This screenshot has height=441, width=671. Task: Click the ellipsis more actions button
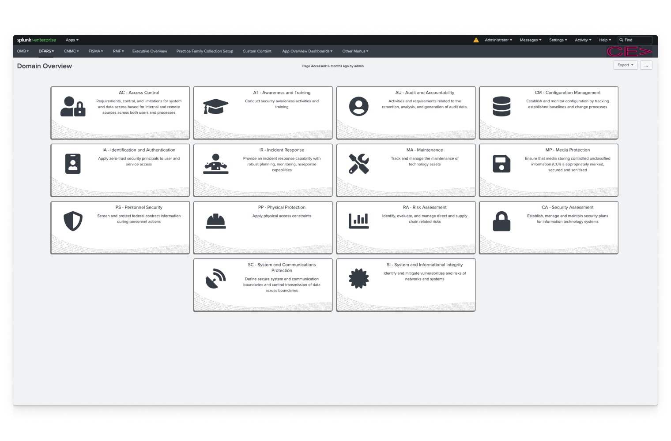pyautogui.click(x=646, y=65)
